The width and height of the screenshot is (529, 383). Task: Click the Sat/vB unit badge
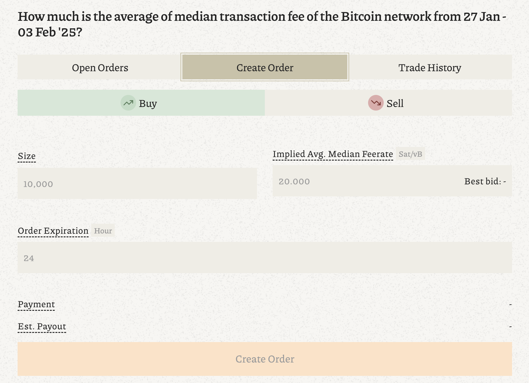click(410, 154)
